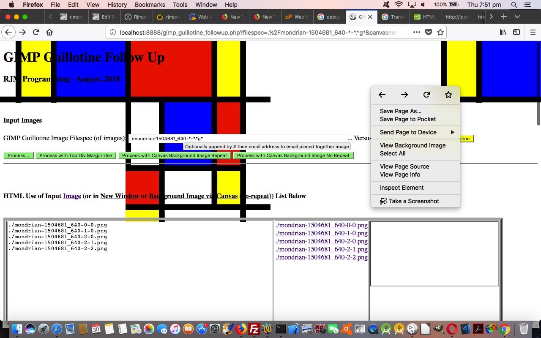Click context menu bookmark star
Image resolution: width=541 pixels, height=338 pixels.
pyautogui.click(x=448, y=95)
